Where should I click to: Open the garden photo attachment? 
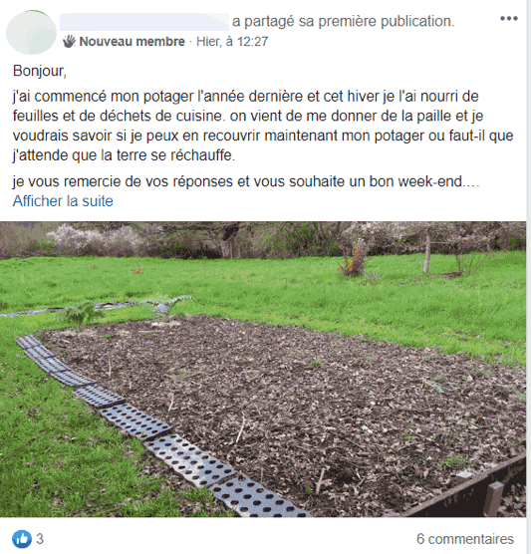pyautogui.click(x=263, y=370)
